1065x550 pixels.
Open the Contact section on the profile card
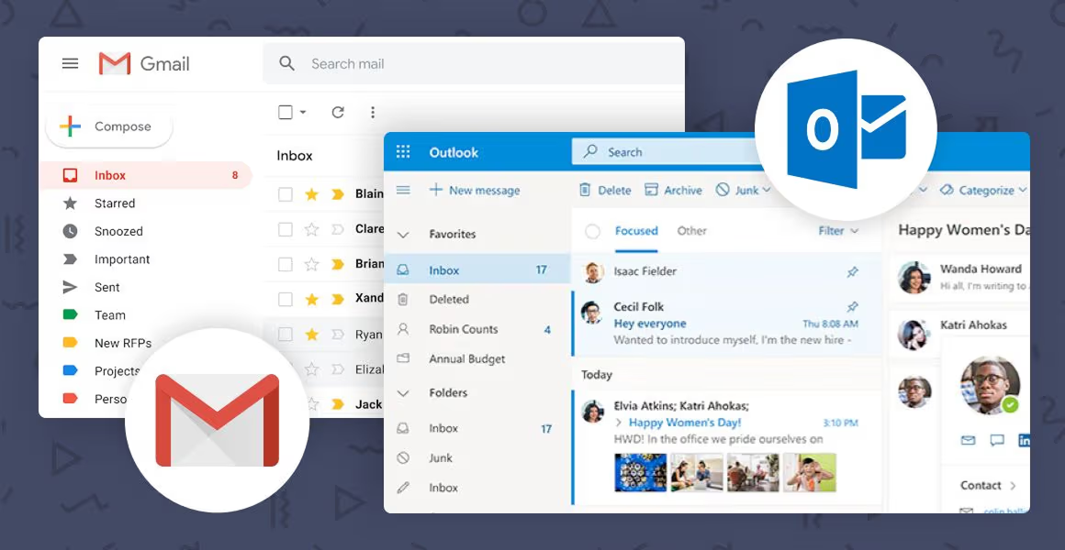click(982, 485)
